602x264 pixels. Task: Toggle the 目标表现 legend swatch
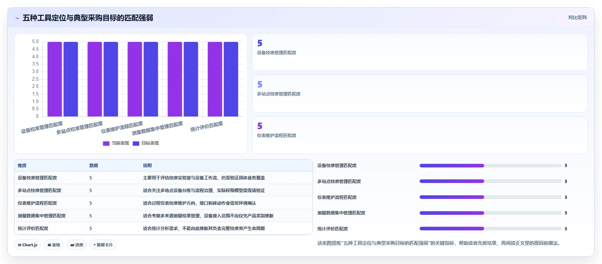(136, 144)
